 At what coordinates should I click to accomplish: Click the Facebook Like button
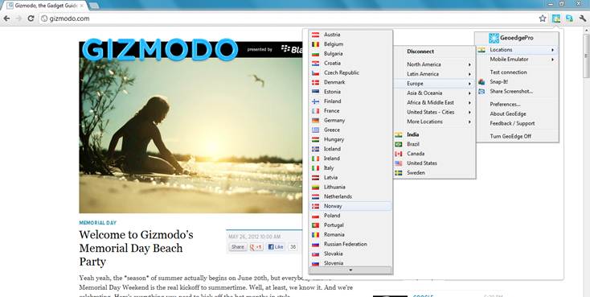[276, 247]
